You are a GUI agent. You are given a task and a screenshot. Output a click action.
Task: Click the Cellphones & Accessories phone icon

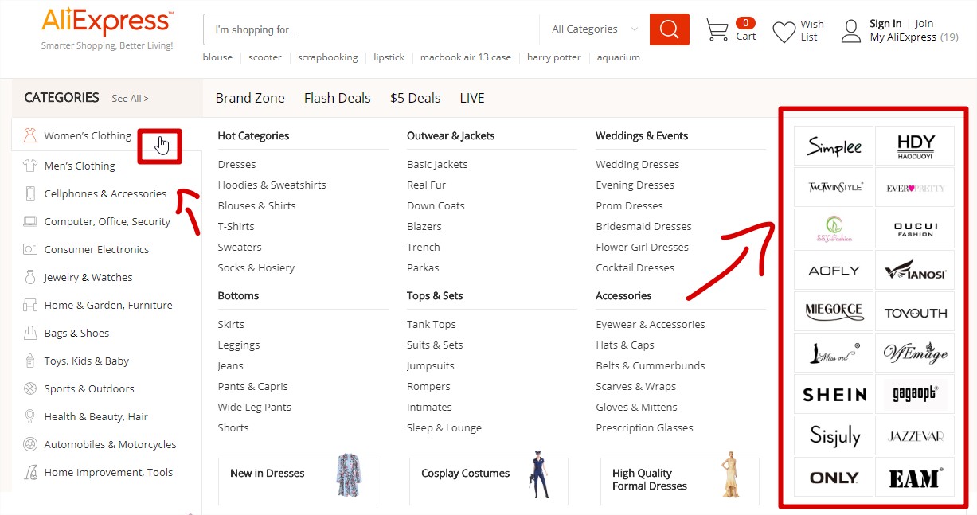tap(30, 193)
